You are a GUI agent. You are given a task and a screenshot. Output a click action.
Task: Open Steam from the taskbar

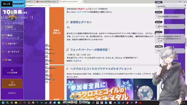(46, 103)
